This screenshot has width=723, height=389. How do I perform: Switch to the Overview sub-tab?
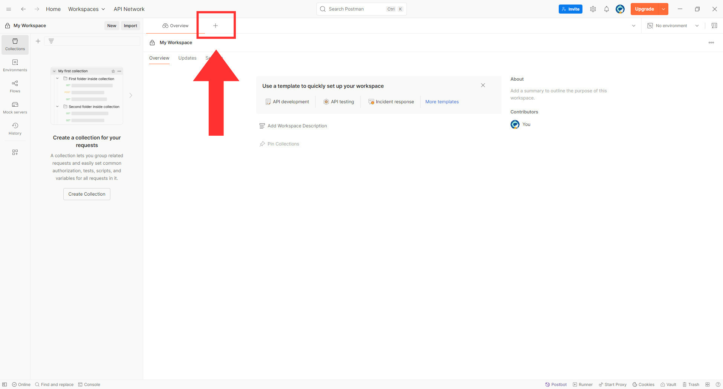[x=159, y=58]
